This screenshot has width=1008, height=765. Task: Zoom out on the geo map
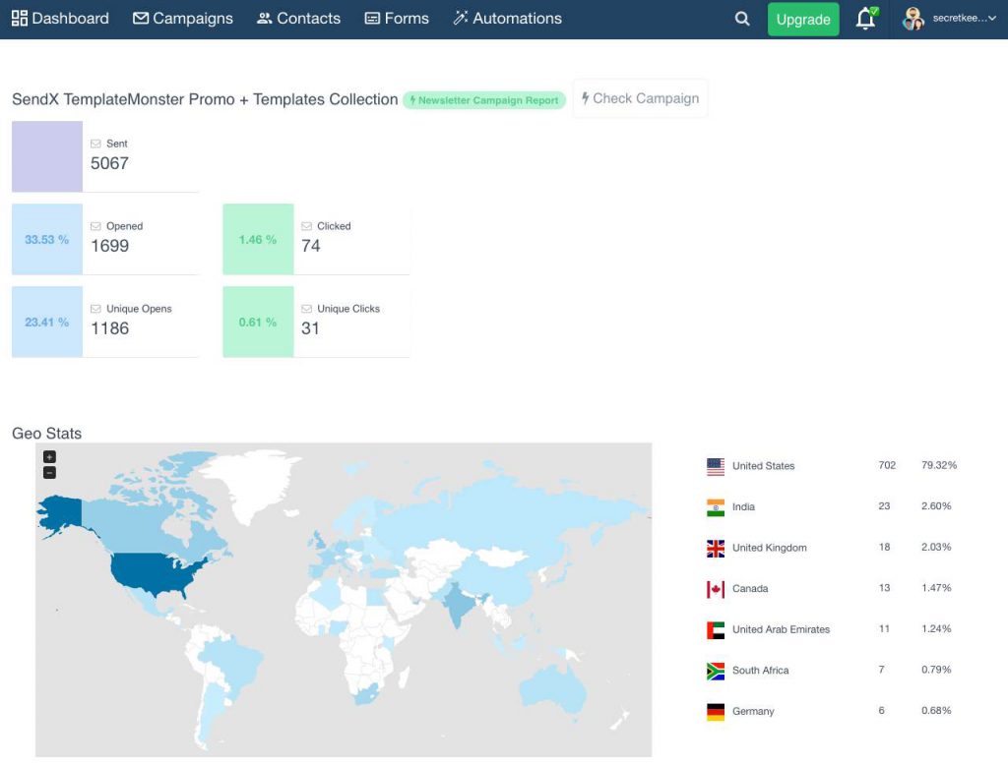point(49,473)
